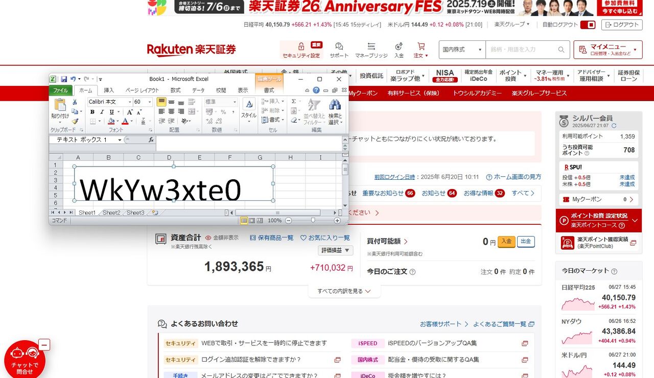The image size is (654, 378).
Task: Open 保有商品一覧 link
Action: pyautogui.click(x=271, y=238)
